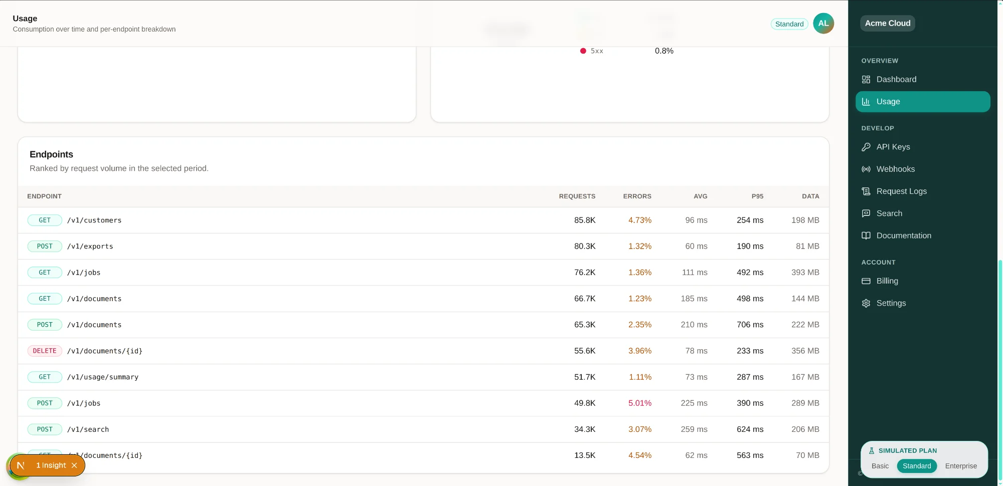Click the DATA column header

810,196
